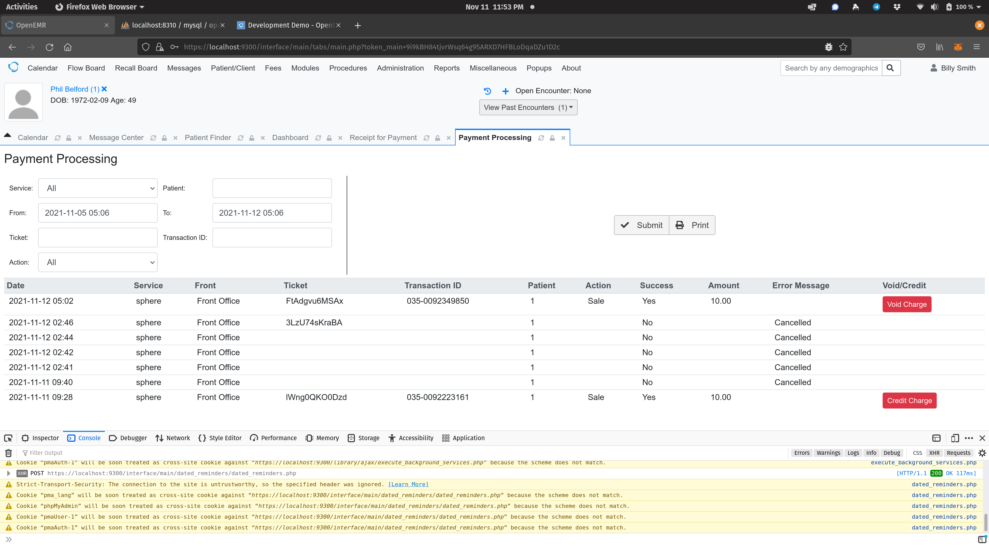
Task: Open encounter history via clock icon
Action: 487,91
